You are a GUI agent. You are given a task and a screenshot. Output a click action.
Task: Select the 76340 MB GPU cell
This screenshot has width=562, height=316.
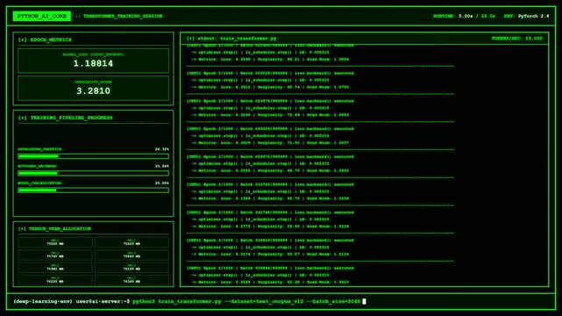[x=132, y=280]
